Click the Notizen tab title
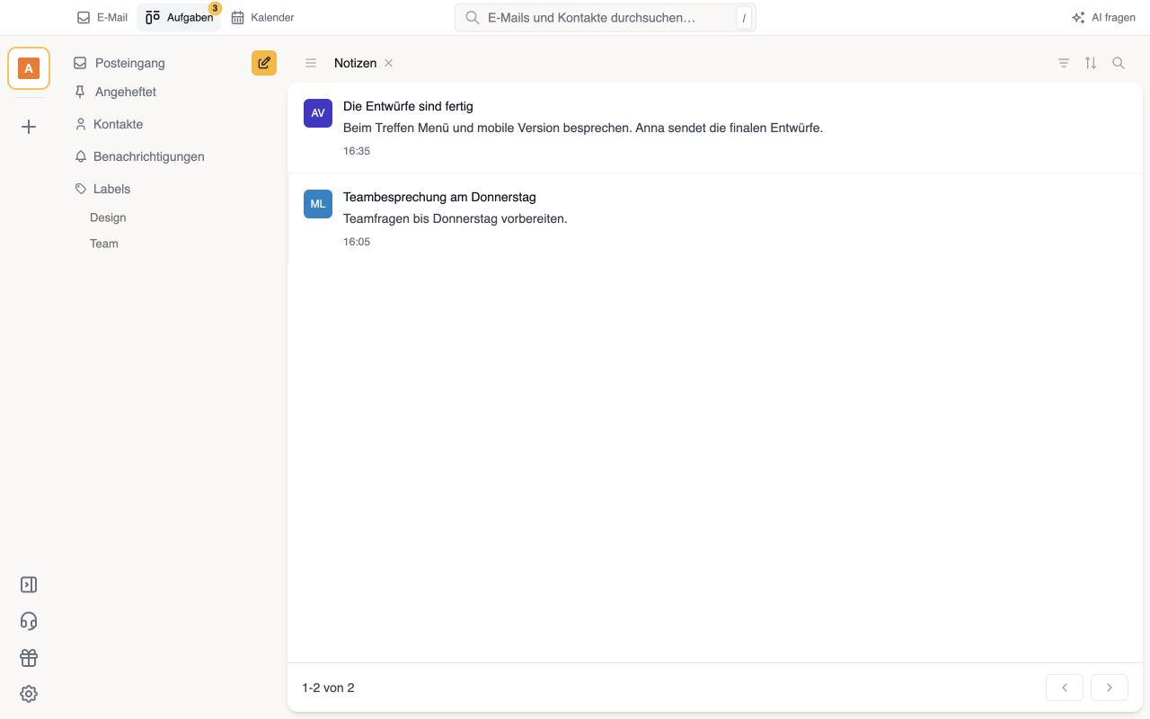The height and width of the screenshot is (719, 1150). coord(355,63)
